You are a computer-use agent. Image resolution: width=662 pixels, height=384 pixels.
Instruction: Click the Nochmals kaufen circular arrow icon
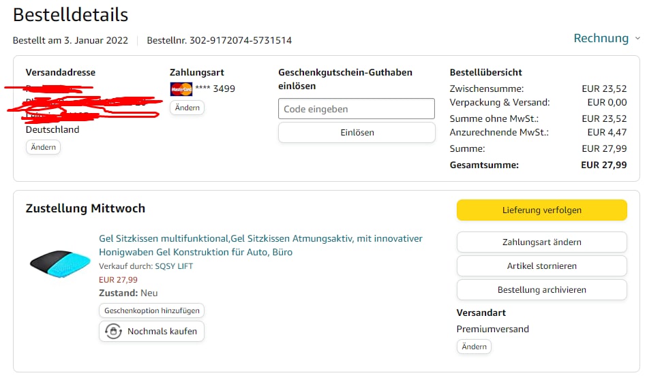pyautogui.click(x=113, y=332)
